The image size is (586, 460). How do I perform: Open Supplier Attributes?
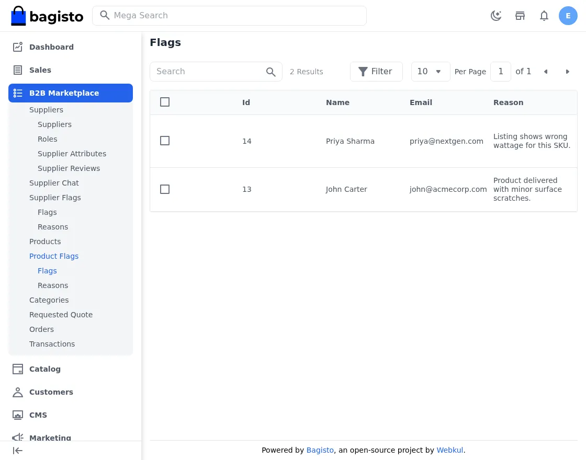[72, 154]
